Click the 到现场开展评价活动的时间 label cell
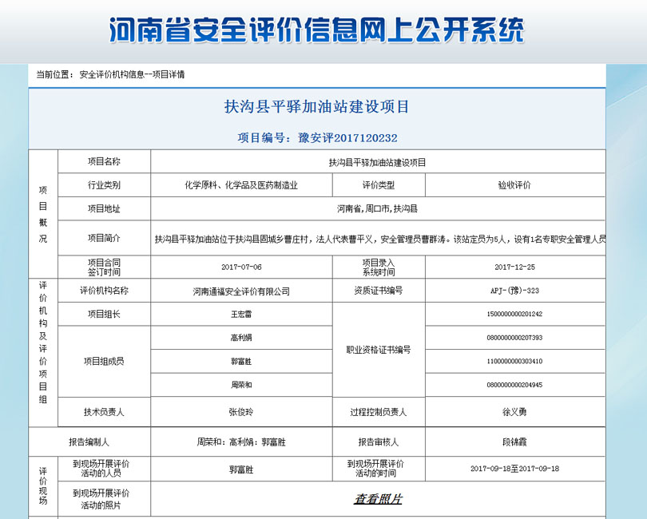Image resolution: width=647 pixels, height=519 pixels. (379, 469)
